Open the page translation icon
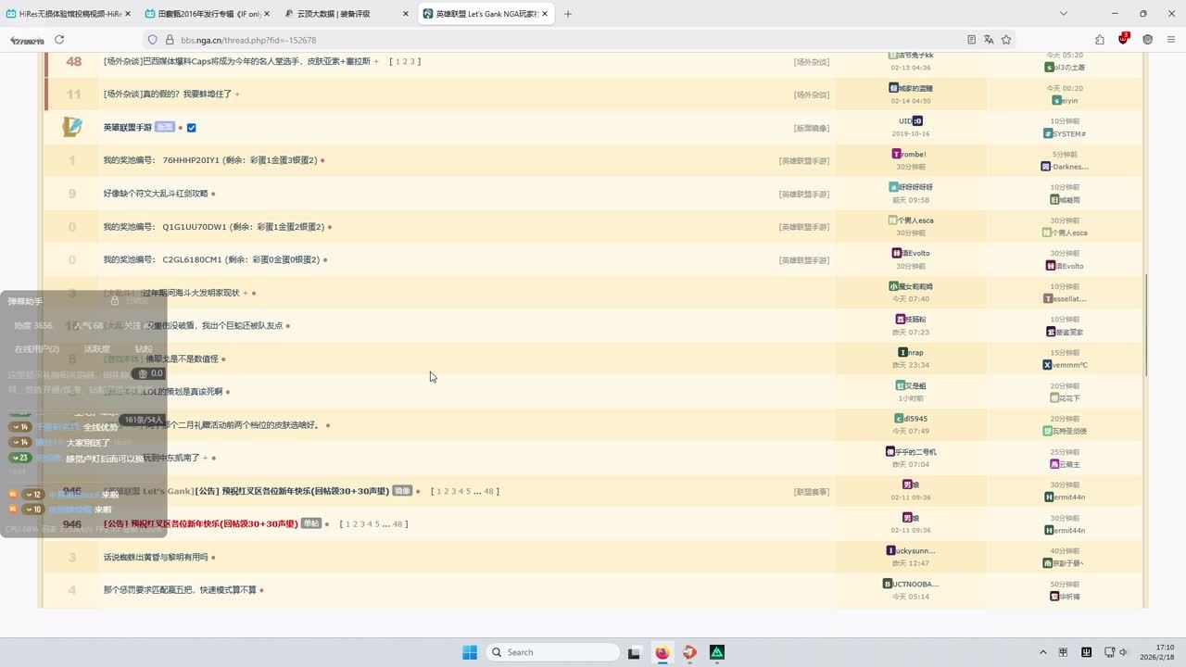 [x=989, y=40]
